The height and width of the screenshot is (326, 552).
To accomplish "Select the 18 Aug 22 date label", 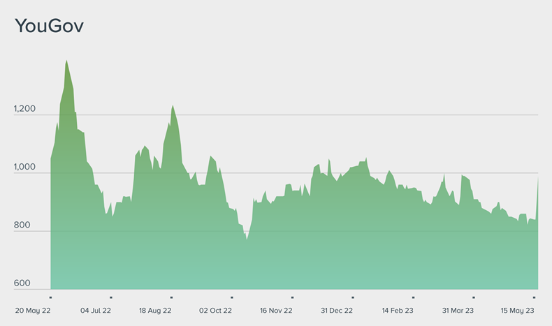I will click(x=155, y=311).
